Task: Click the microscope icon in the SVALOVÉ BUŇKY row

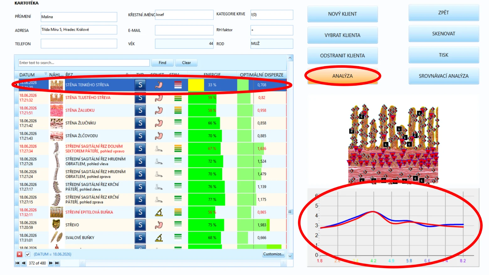Action: click(159, 238)
